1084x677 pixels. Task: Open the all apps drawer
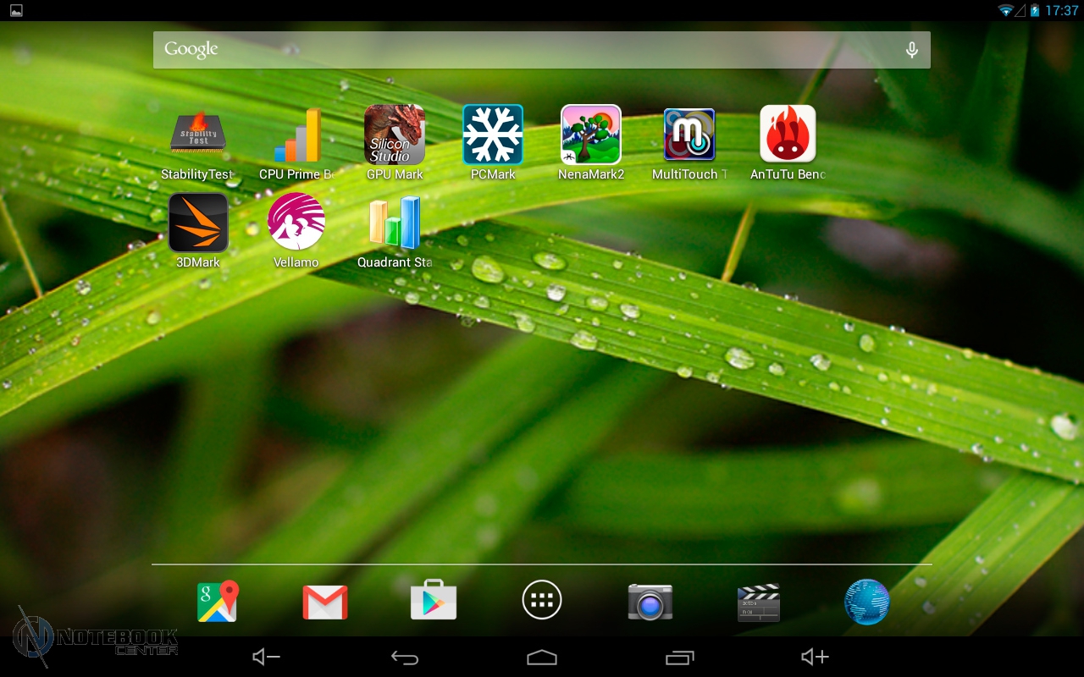[542, 602]
